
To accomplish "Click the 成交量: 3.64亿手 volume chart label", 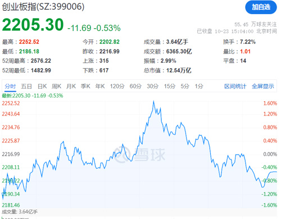I will point(20,212).
